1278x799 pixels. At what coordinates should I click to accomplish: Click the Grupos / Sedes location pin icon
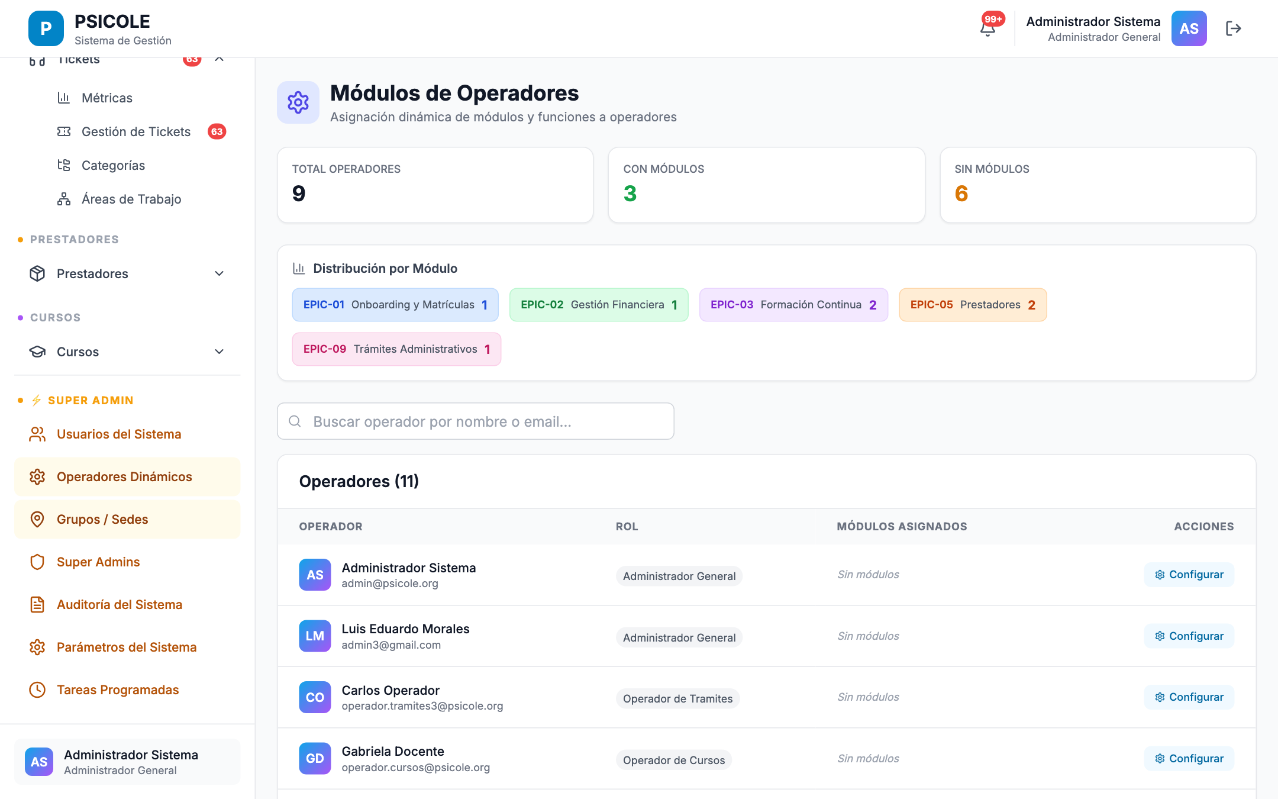[x=37, y=520]
